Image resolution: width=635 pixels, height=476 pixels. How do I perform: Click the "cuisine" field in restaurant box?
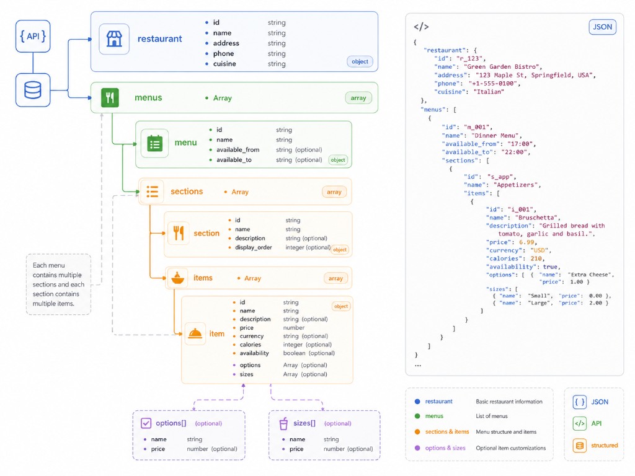(224, 64)
